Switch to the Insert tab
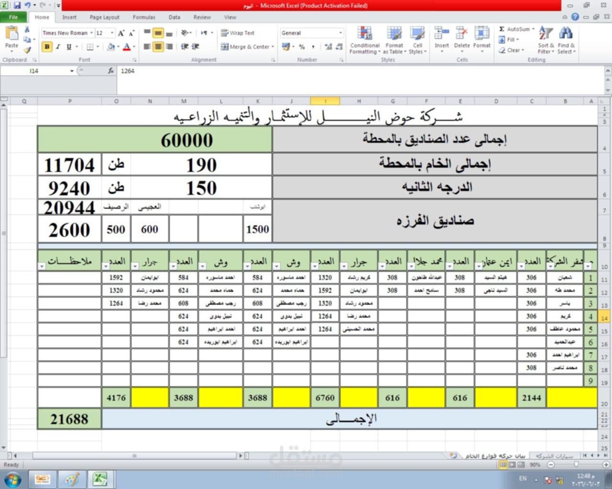This screenshot has height=489, width=612. click(69, 17)
